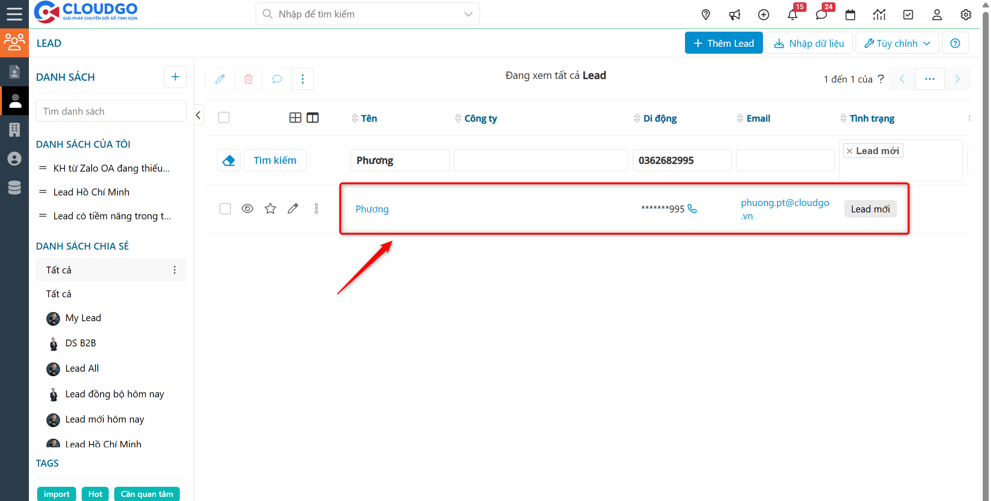Open the database icon in the left sidebar
The image size is (991, 501).
[14, 187]
